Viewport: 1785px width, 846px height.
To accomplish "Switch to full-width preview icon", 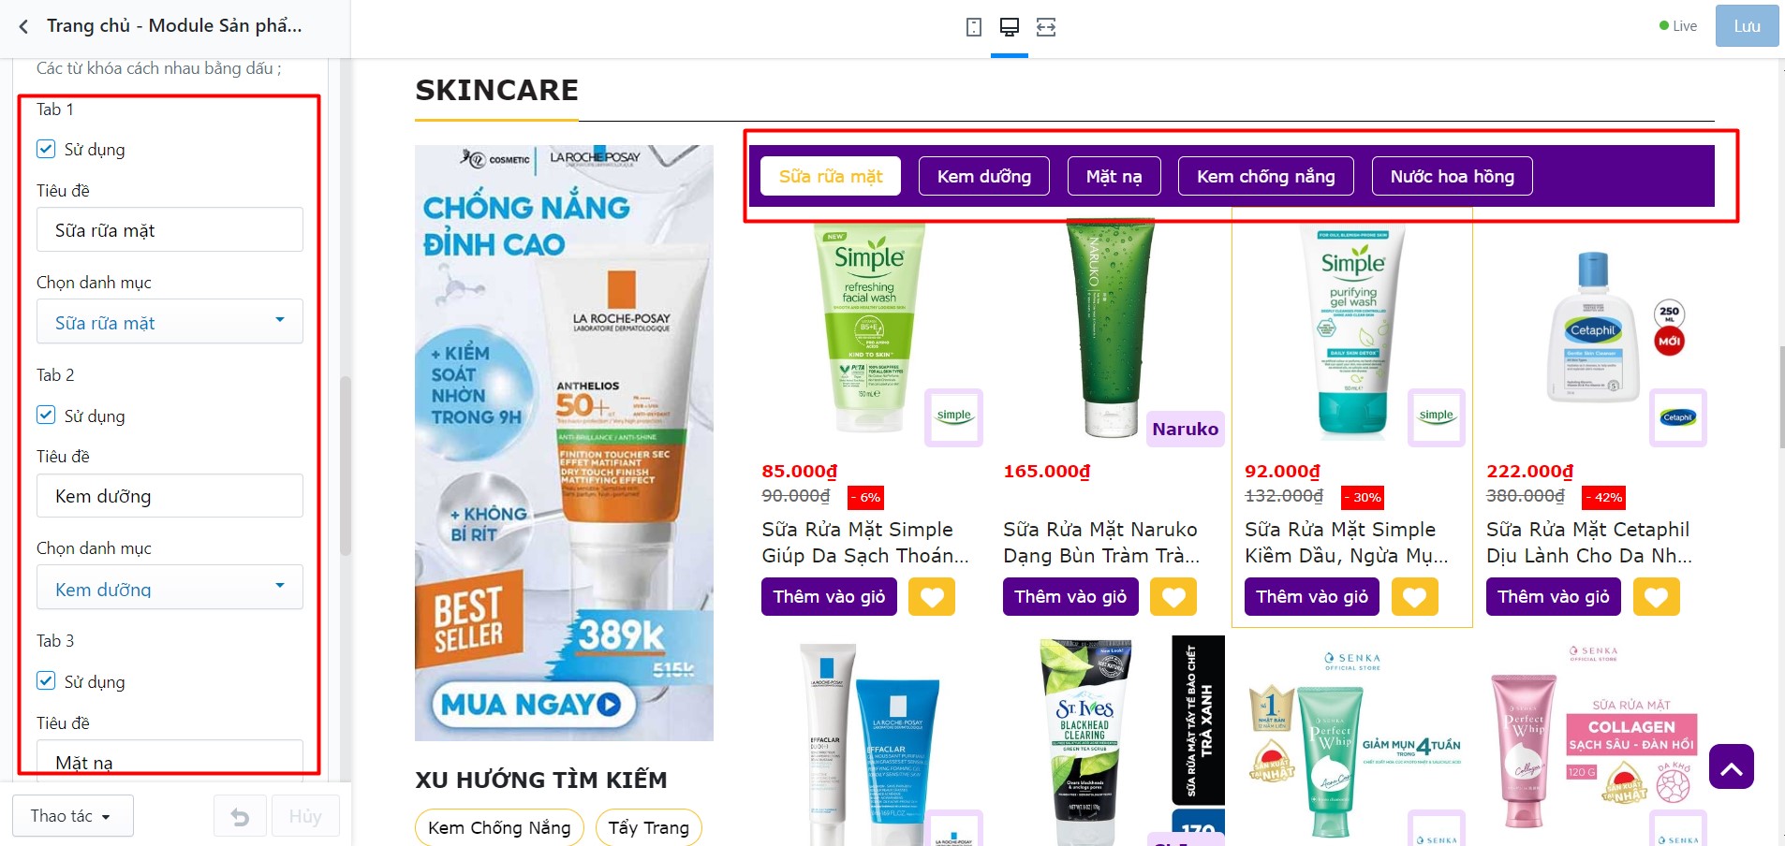I will point(1046,27).
